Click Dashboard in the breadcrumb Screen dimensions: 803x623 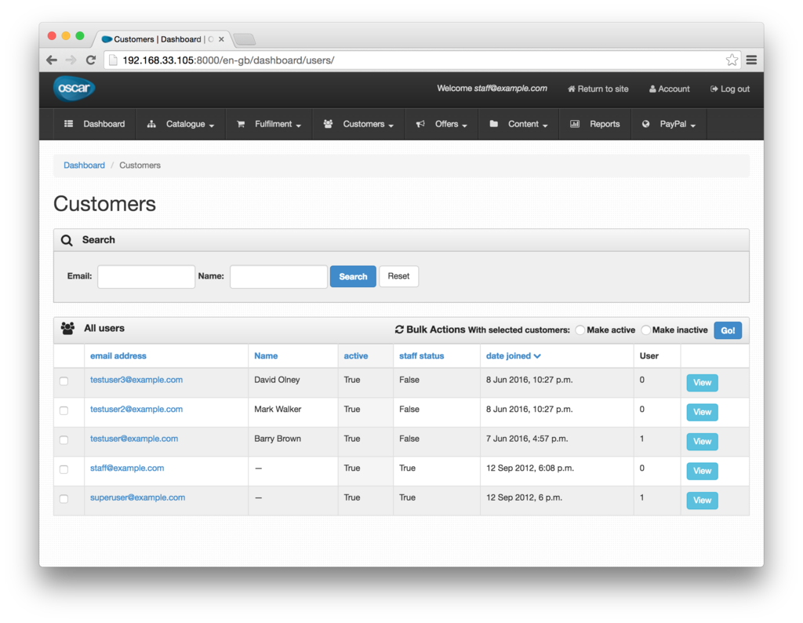click(84, 166)
